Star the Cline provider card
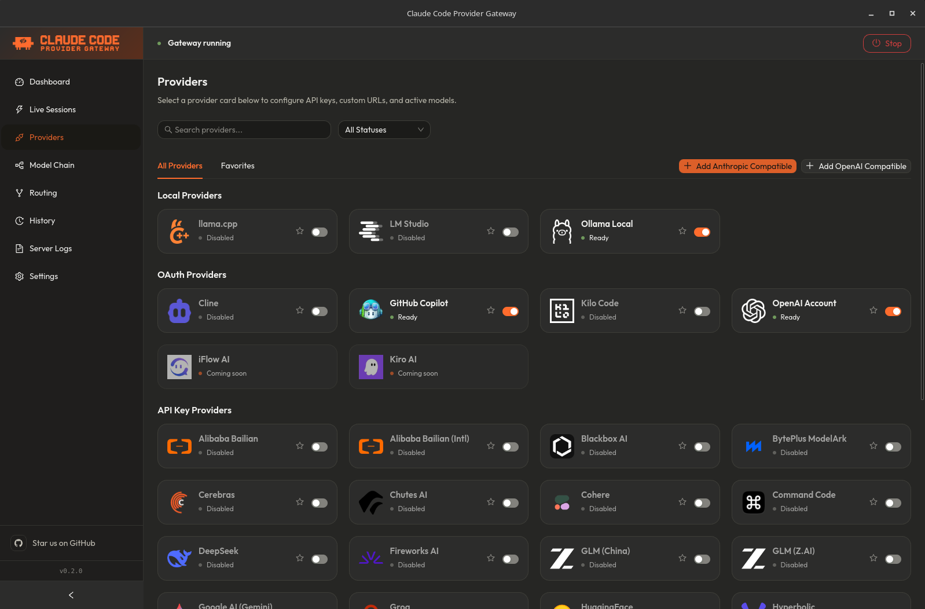925x609 pixels. pos(300,310)
